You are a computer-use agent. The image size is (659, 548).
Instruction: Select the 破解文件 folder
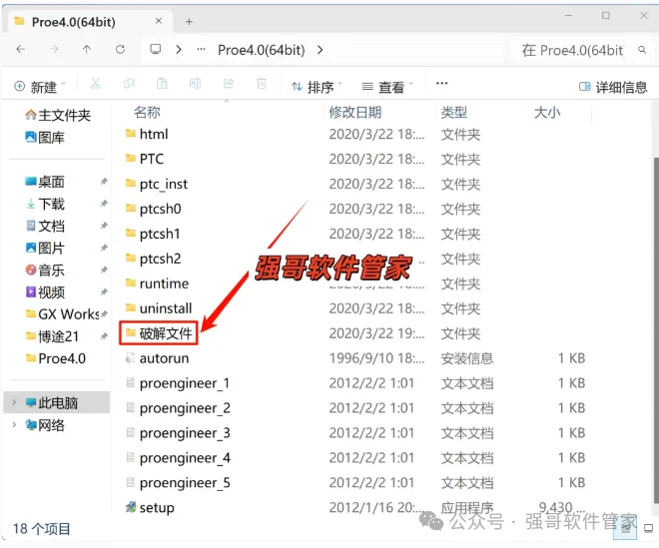[x=159, y=333]
